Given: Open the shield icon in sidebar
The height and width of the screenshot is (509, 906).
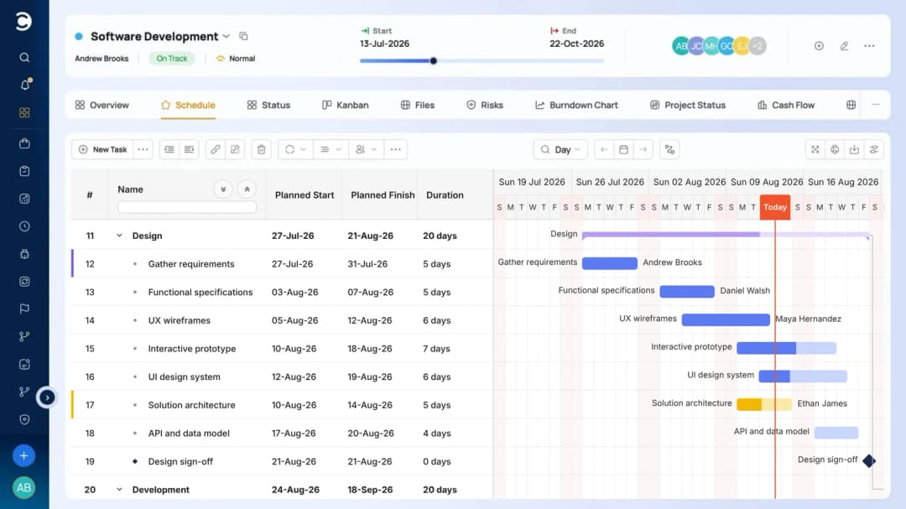Looking at the screenshot, I should [x=24, y=419].
